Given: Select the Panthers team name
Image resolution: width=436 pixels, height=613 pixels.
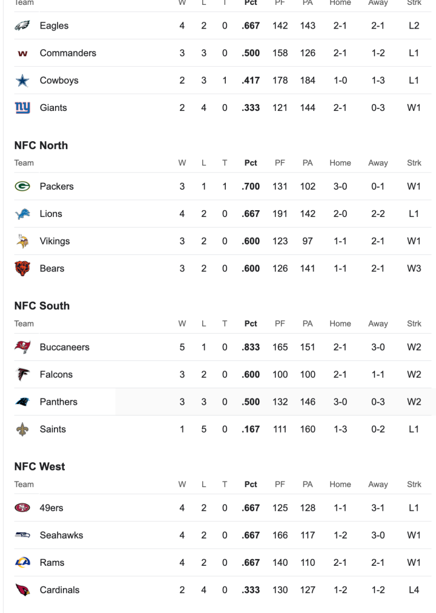Looking at the screenshot, I should click(x=58, y=402).
